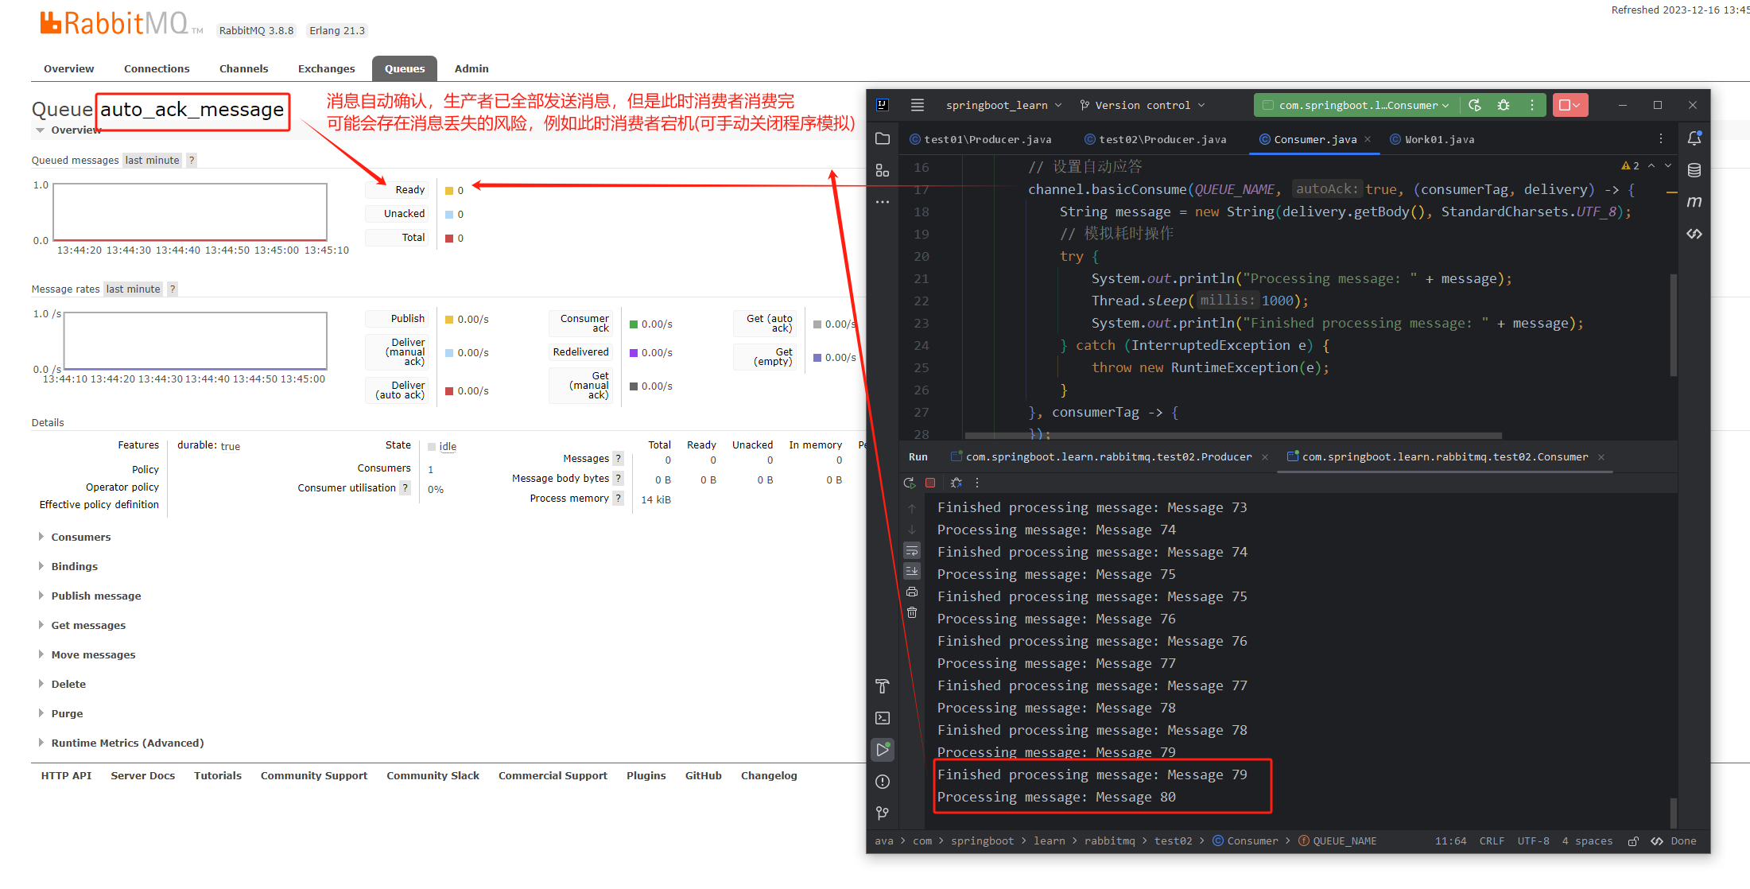The height and width of the screenshot is (889, 1750).
Task: Open Server Docs footer link
Action: pos(142,775)
